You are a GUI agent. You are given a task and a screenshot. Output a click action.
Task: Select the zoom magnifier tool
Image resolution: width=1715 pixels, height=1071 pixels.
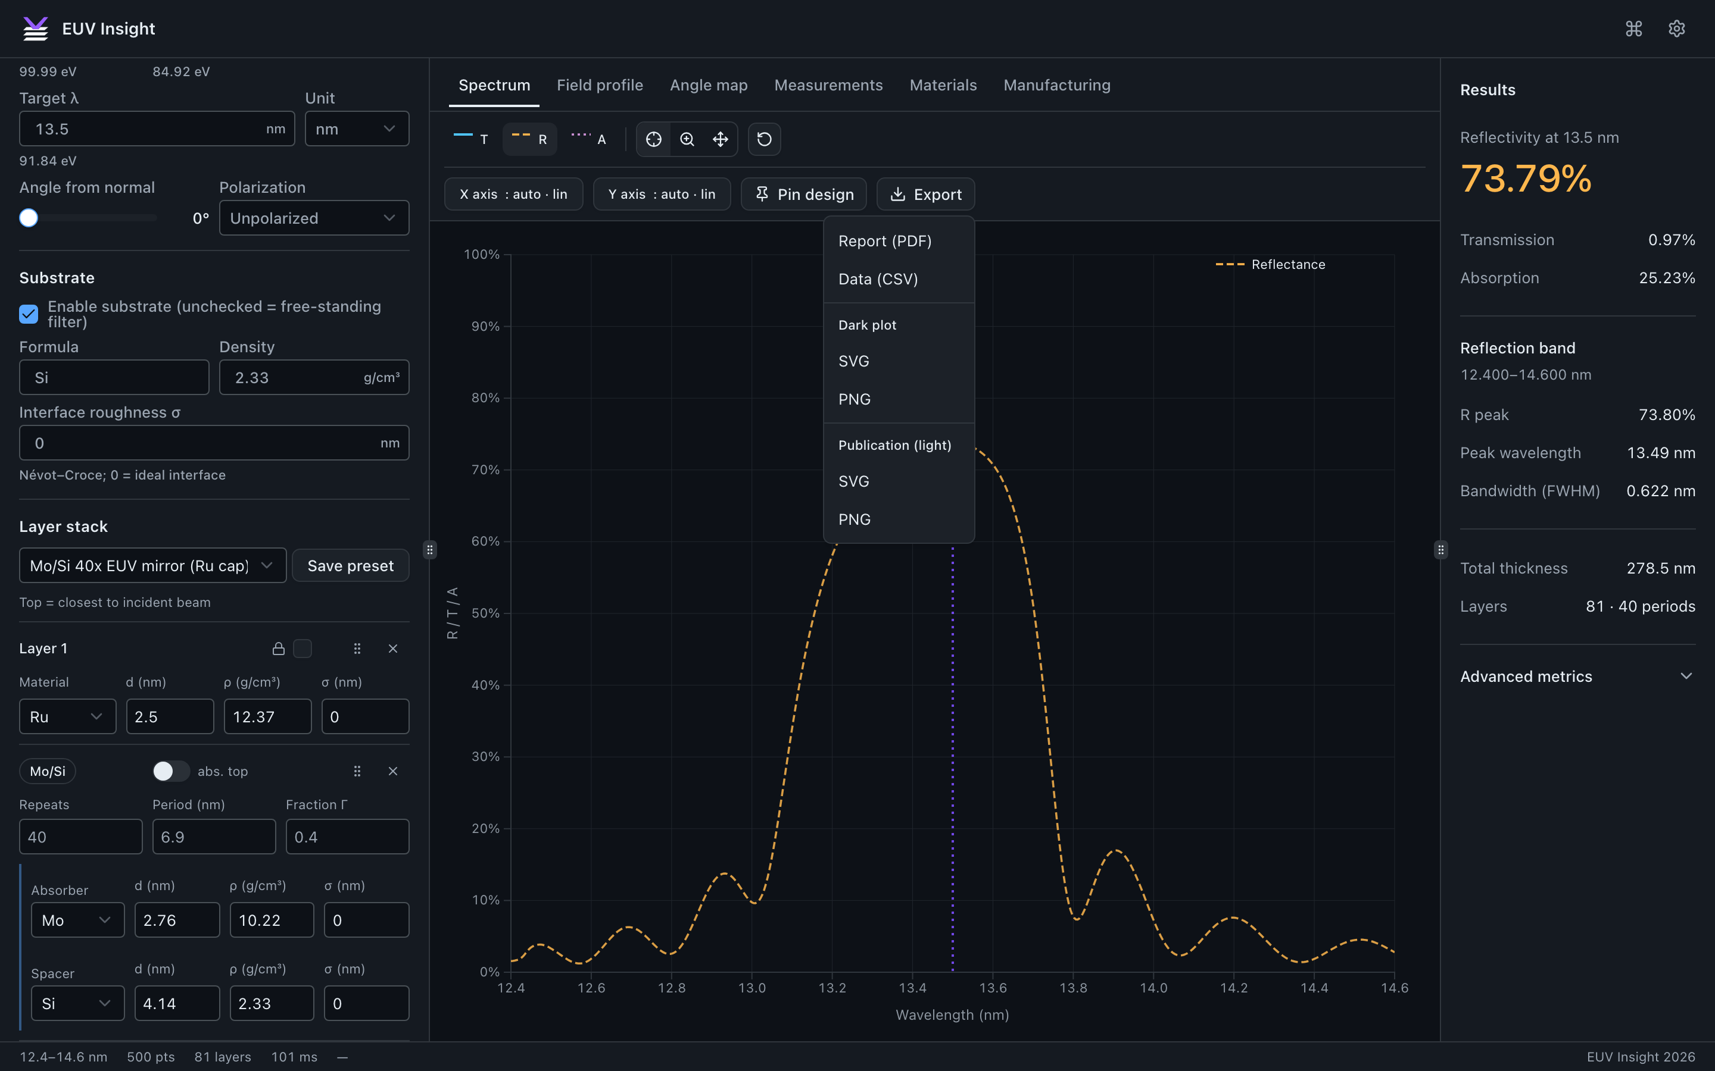tap(687, 139)
